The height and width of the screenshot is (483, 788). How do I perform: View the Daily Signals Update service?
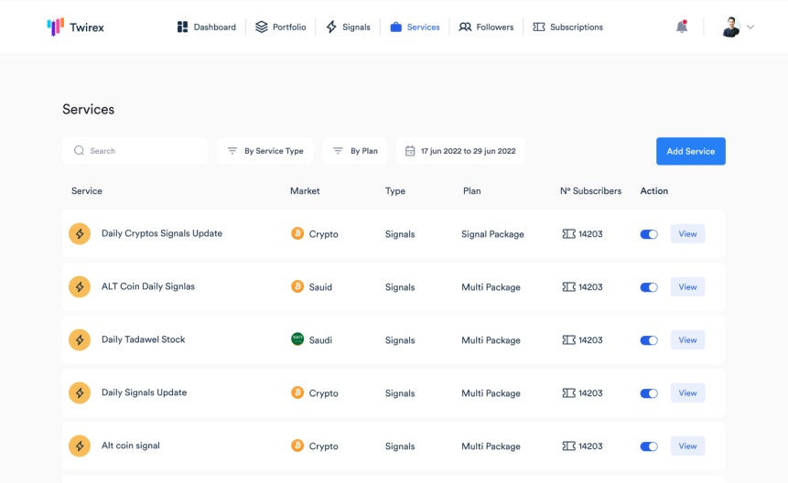pyautogui.click(x=687, y=393)
